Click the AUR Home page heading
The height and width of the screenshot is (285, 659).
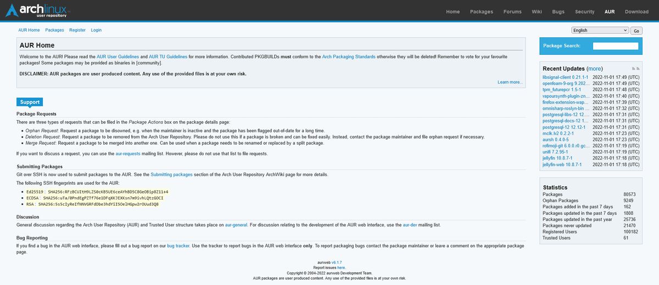[x=37, y=45]
